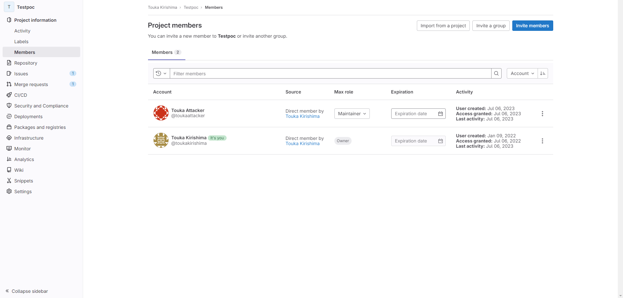Open calendar icon in Touka Attacker expiration

(440, 114)
